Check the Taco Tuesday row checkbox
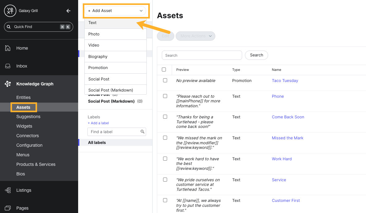The width and height of the screenshot is (366, 213). (165, 80)
